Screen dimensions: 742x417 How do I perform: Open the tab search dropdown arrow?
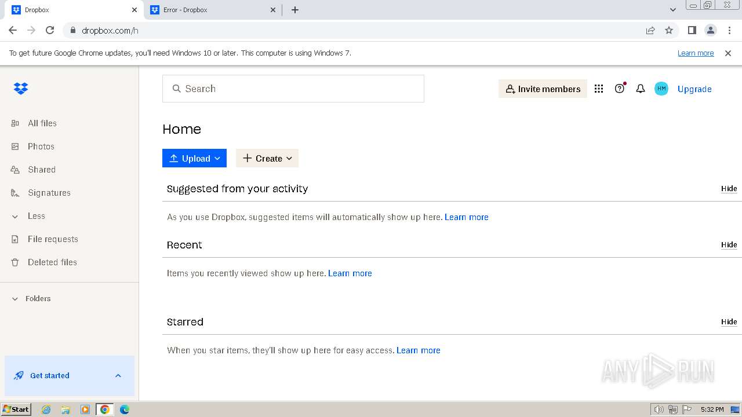[x=673, y=10]
